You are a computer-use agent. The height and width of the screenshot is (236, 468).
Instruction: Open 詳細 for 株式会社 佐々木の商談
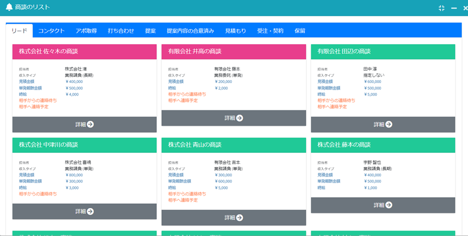[84, 125]
